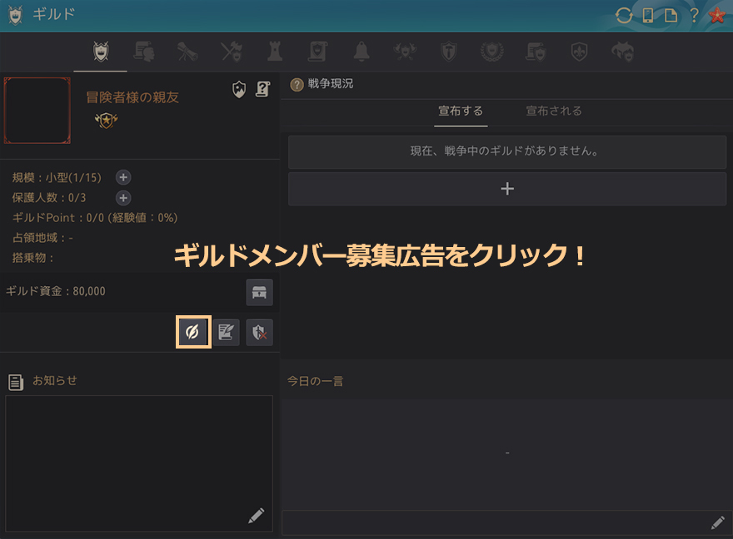The image size is (733, 539).
Task: Click the guild member recruitment ad button
Action: [x=192, y=333]
